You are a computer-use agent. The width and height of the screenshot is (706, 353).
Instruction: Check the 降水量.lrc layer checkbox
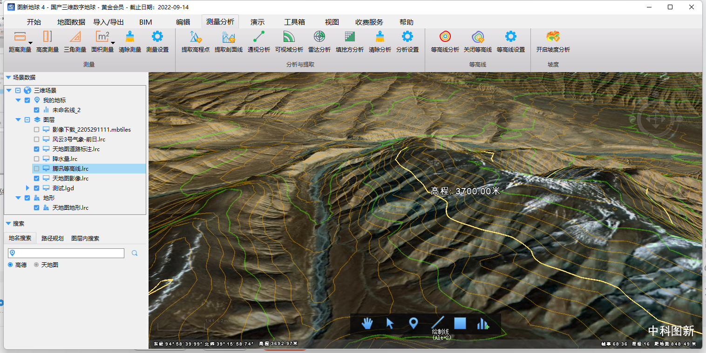[x=36, y=159]
